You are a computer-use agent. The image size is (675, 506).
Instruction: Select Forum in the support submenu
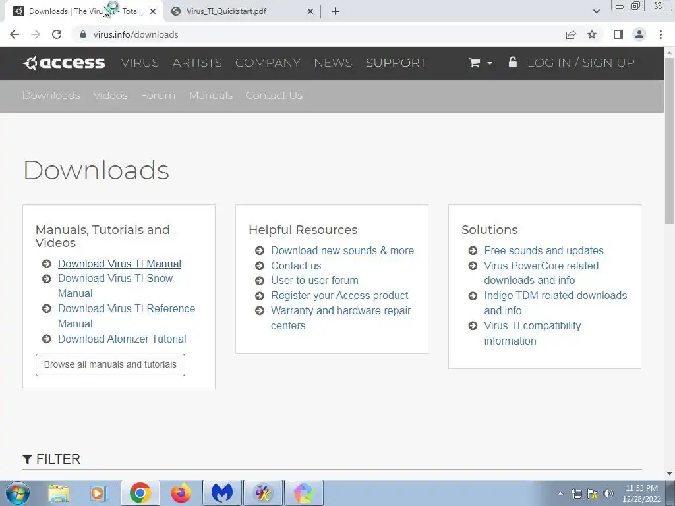tap(158, 95)
